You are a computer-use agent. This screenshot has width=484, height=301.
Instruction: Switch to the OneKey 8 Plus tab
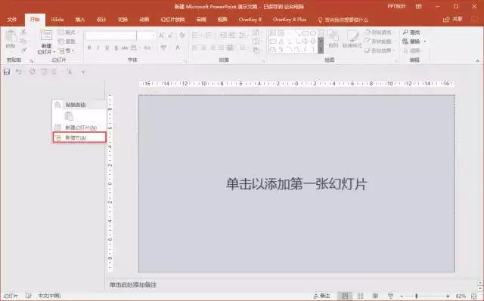[289, 20]
